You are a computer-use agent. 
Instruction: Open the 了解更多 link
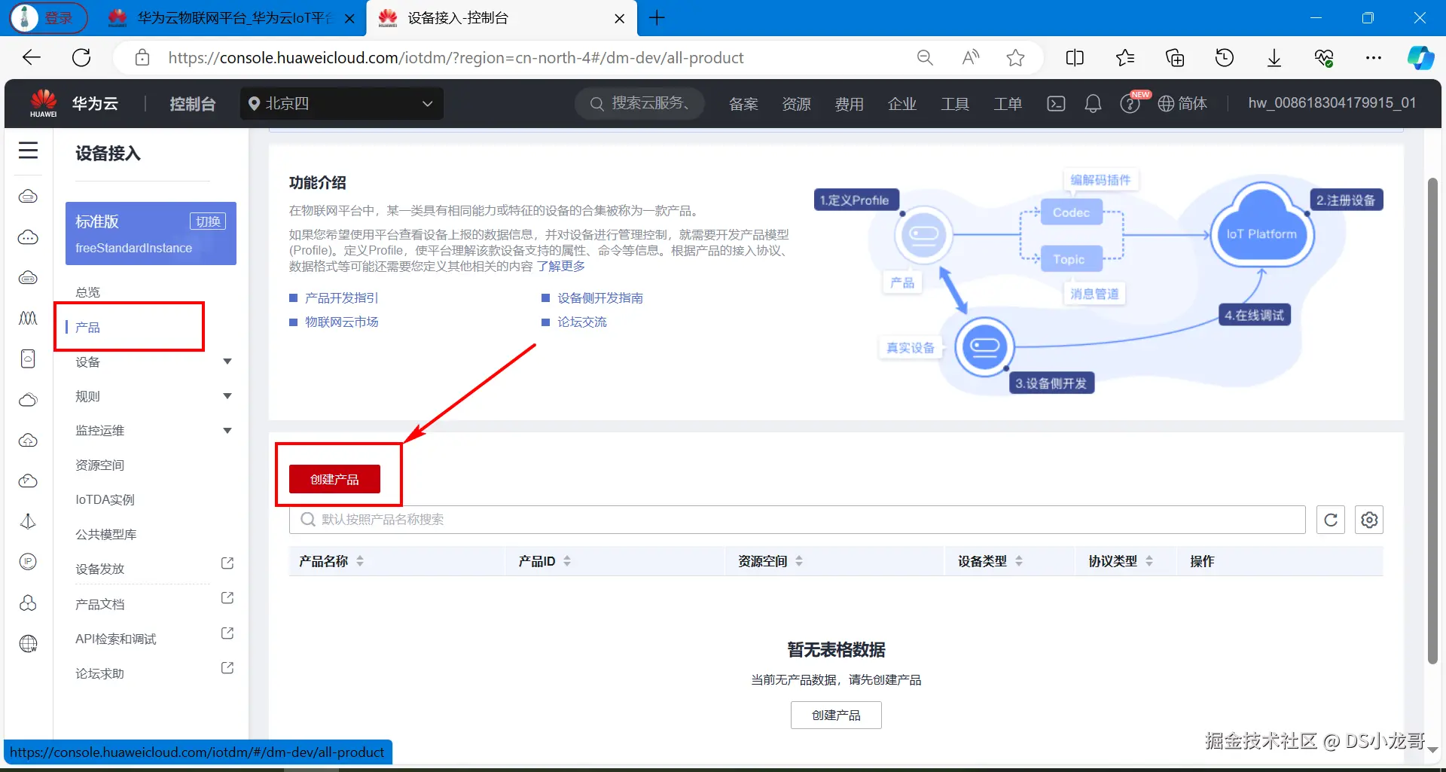click(560, 266)
